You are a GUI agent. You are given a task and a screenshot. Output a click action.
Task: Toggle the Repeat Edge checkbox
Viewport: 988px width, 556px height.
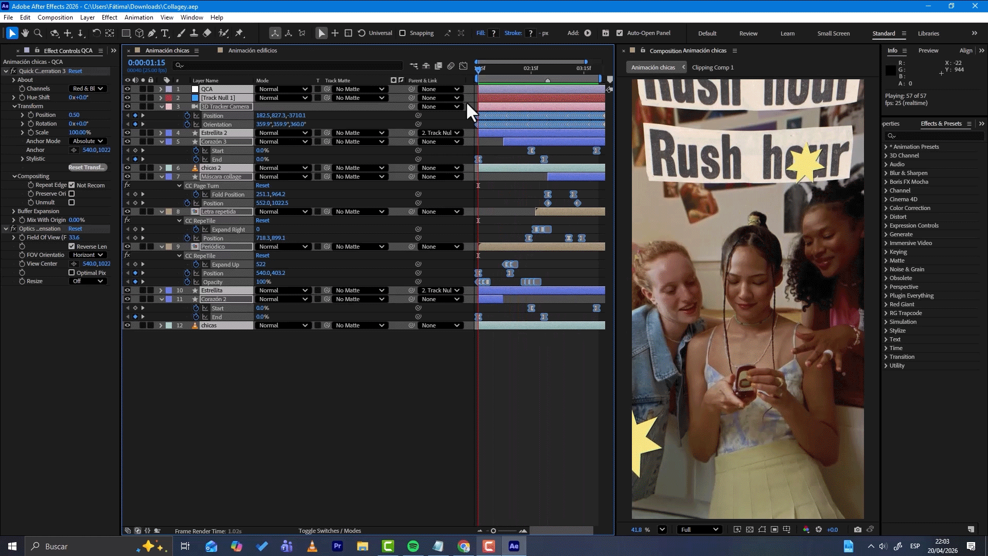coord(72,185)
